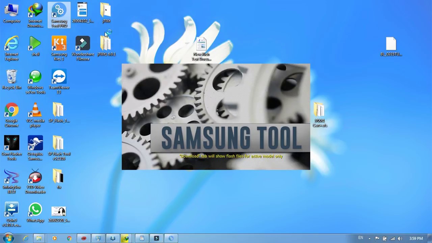Show hidden tray icons arrow

[370, 239]
